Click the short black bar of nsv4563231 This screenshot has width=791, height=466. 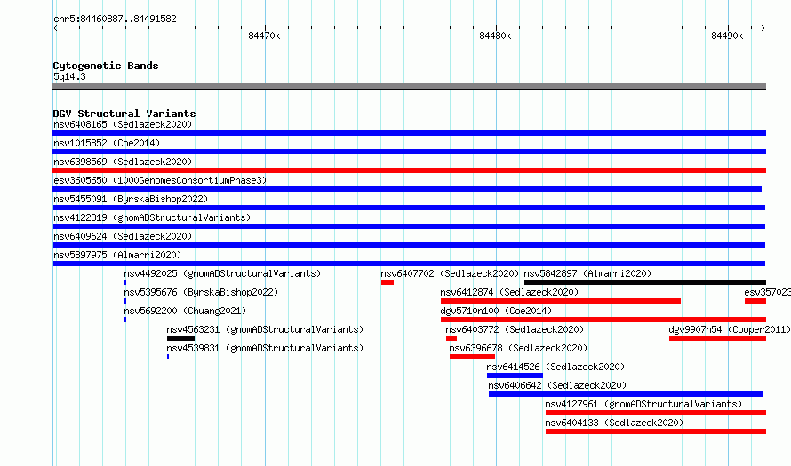click(180, 338)
